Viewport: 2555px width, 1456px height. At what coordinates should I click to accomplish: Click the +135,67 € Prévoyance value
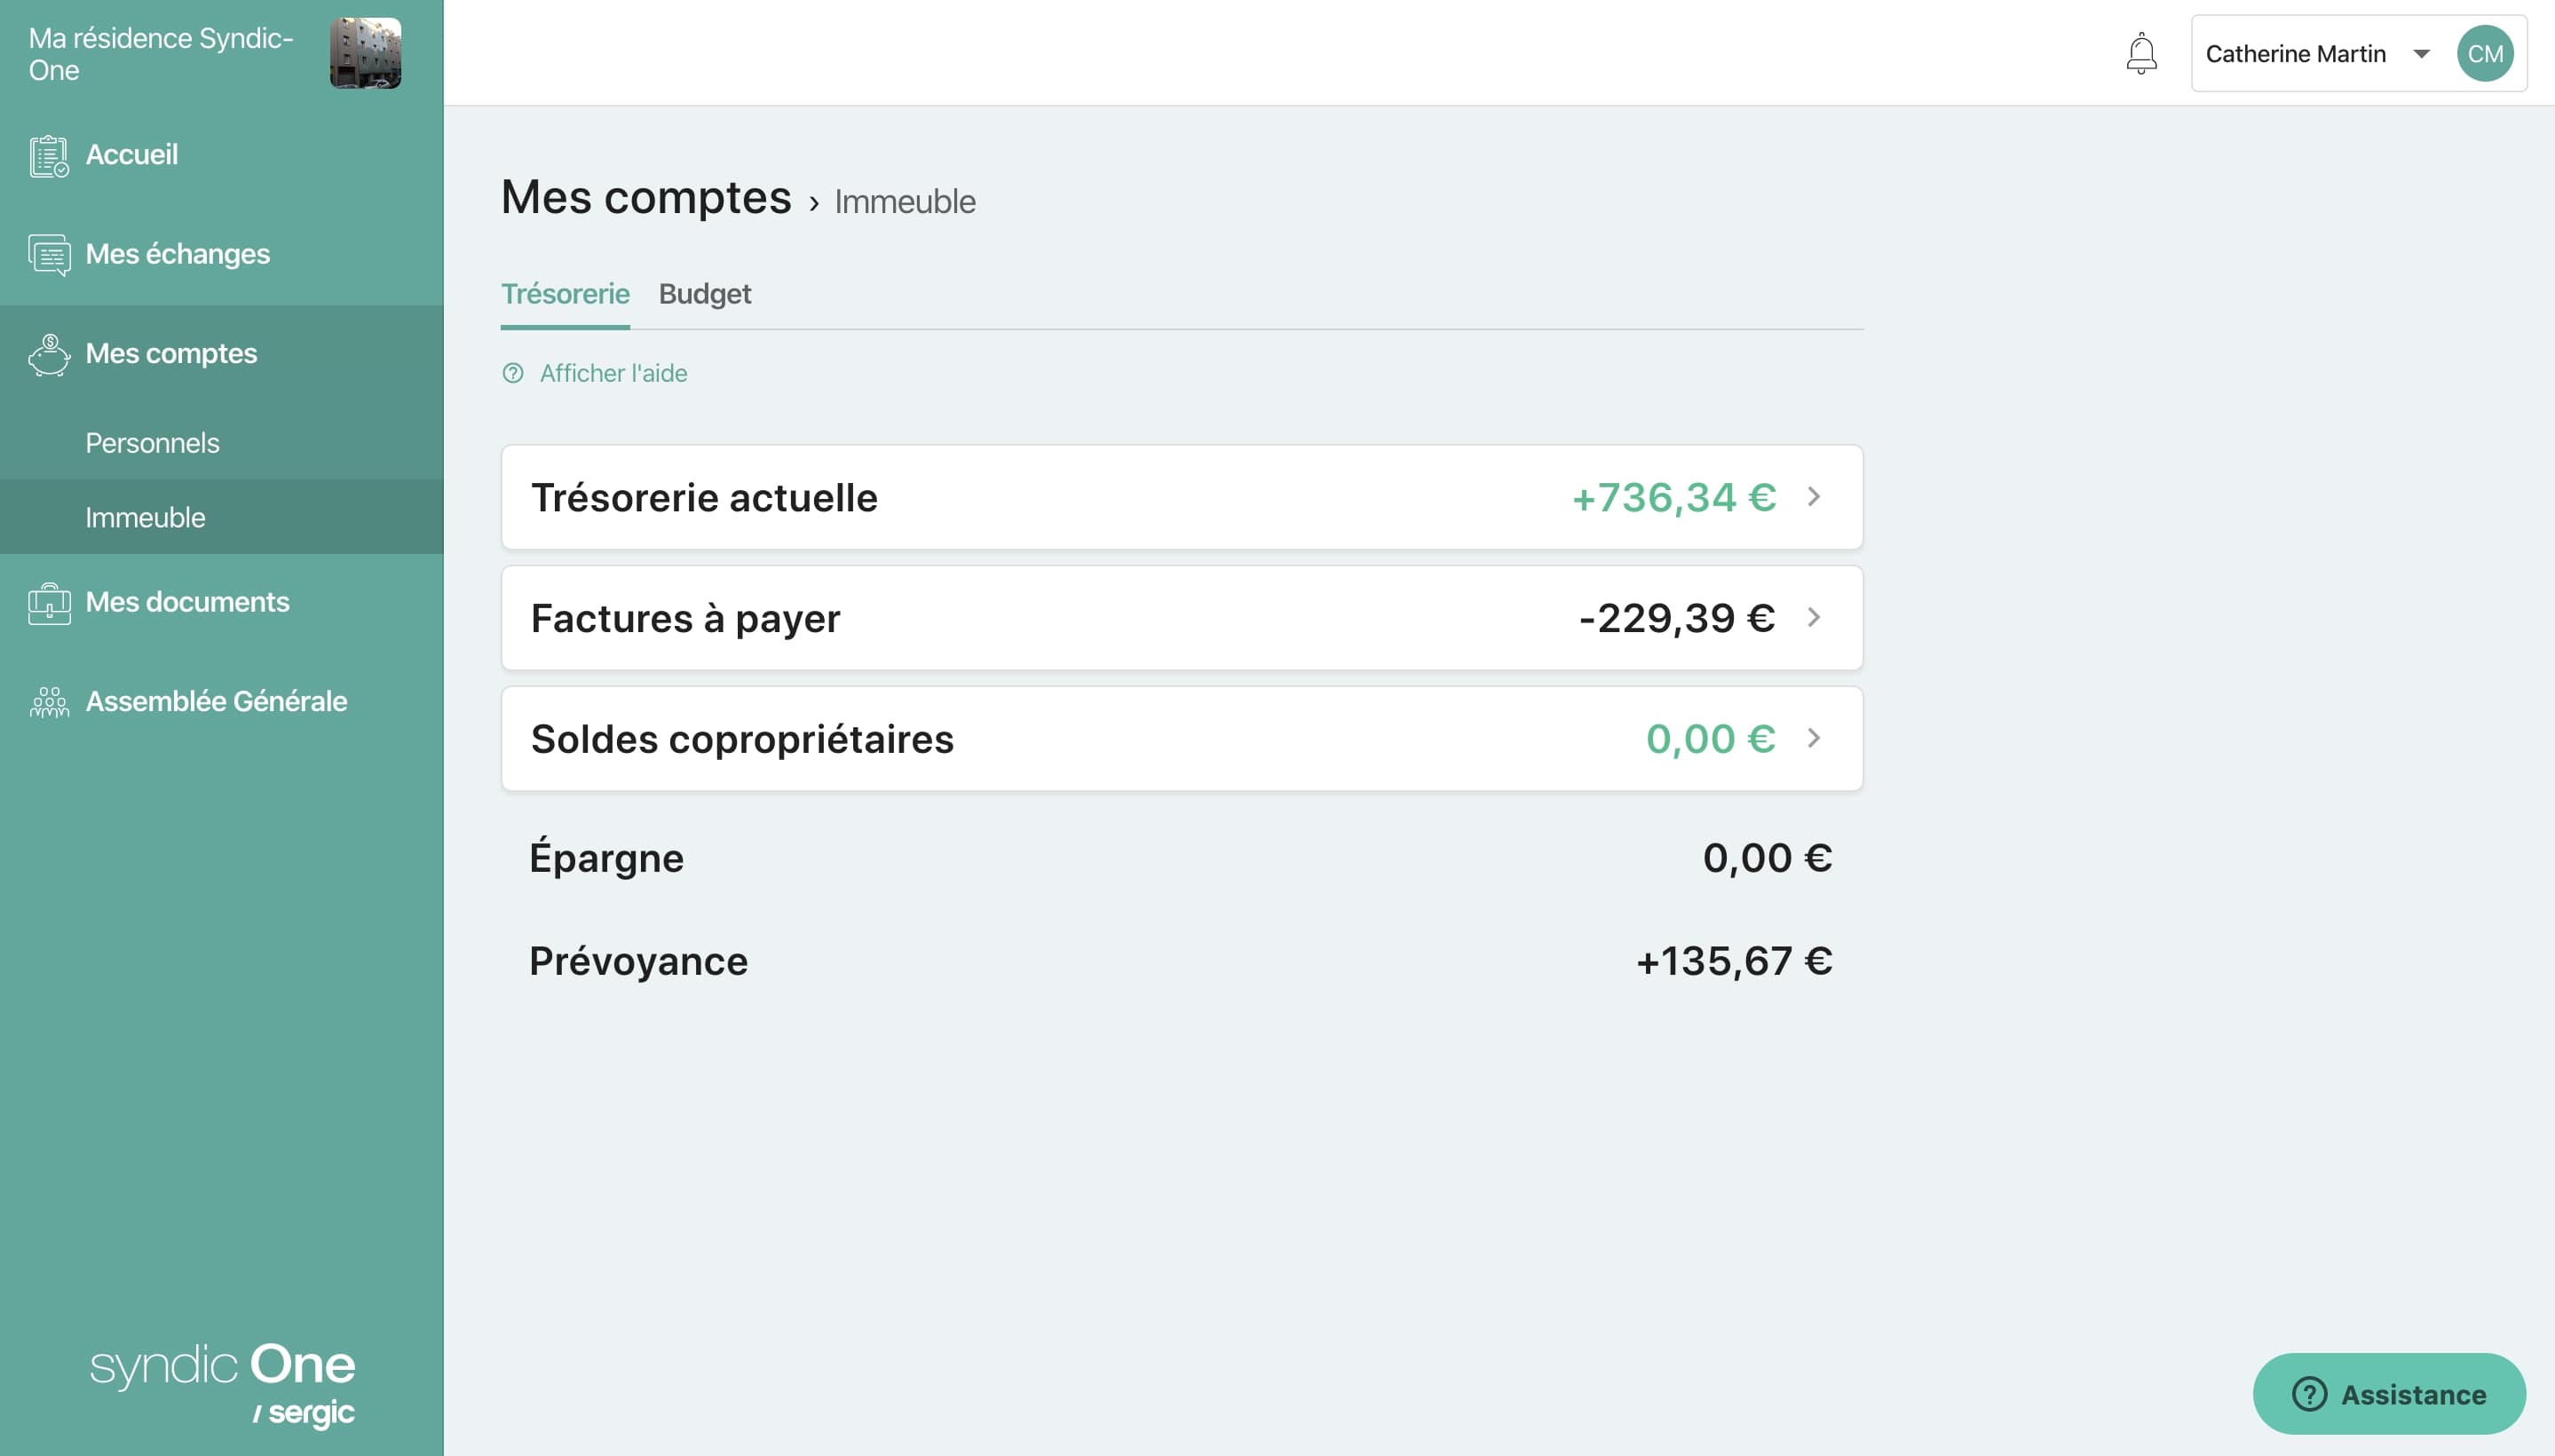point(1734,961)
